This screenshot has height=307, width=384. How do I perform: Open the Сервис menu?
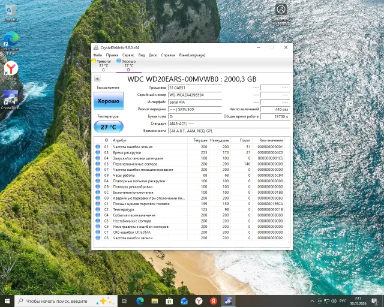[128, 55]
